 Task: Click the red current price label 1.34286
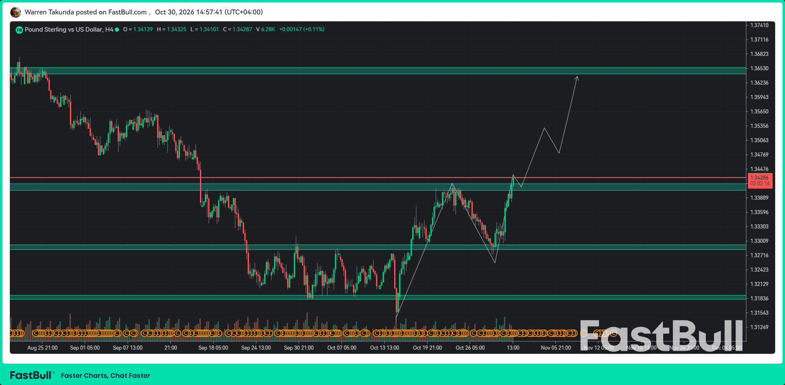click(760, 181)
